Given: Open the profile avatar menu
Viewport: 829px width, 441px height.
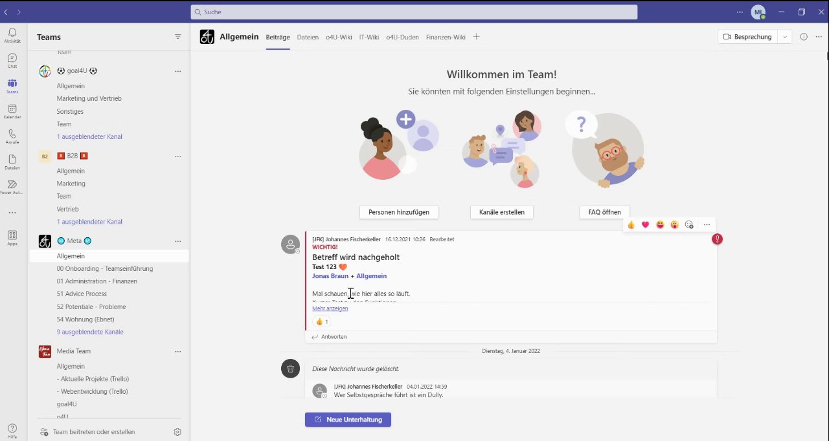Looking at the screenshot, I should click(x=758, y=12).
